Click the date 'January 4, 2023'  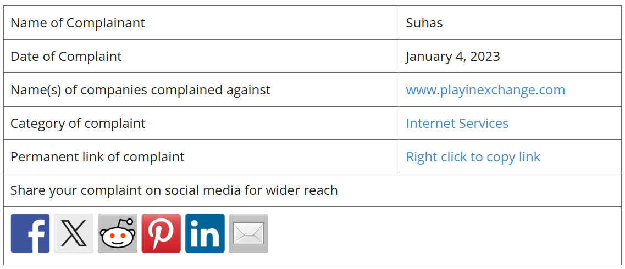coord(453,57)
